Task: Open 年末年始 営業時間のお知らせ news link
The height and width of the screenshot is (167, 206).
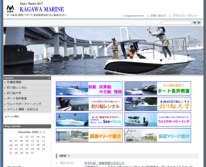Action: pyautogui.click(x=104, y=163)
